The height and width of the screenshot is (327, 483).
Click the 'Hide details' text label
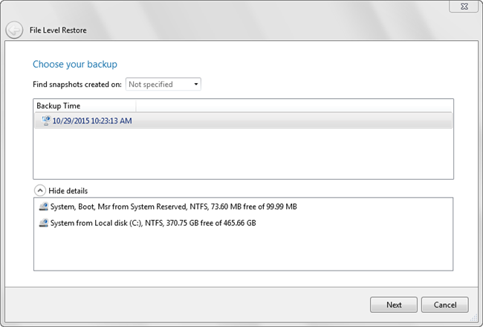tap(68, 191)
